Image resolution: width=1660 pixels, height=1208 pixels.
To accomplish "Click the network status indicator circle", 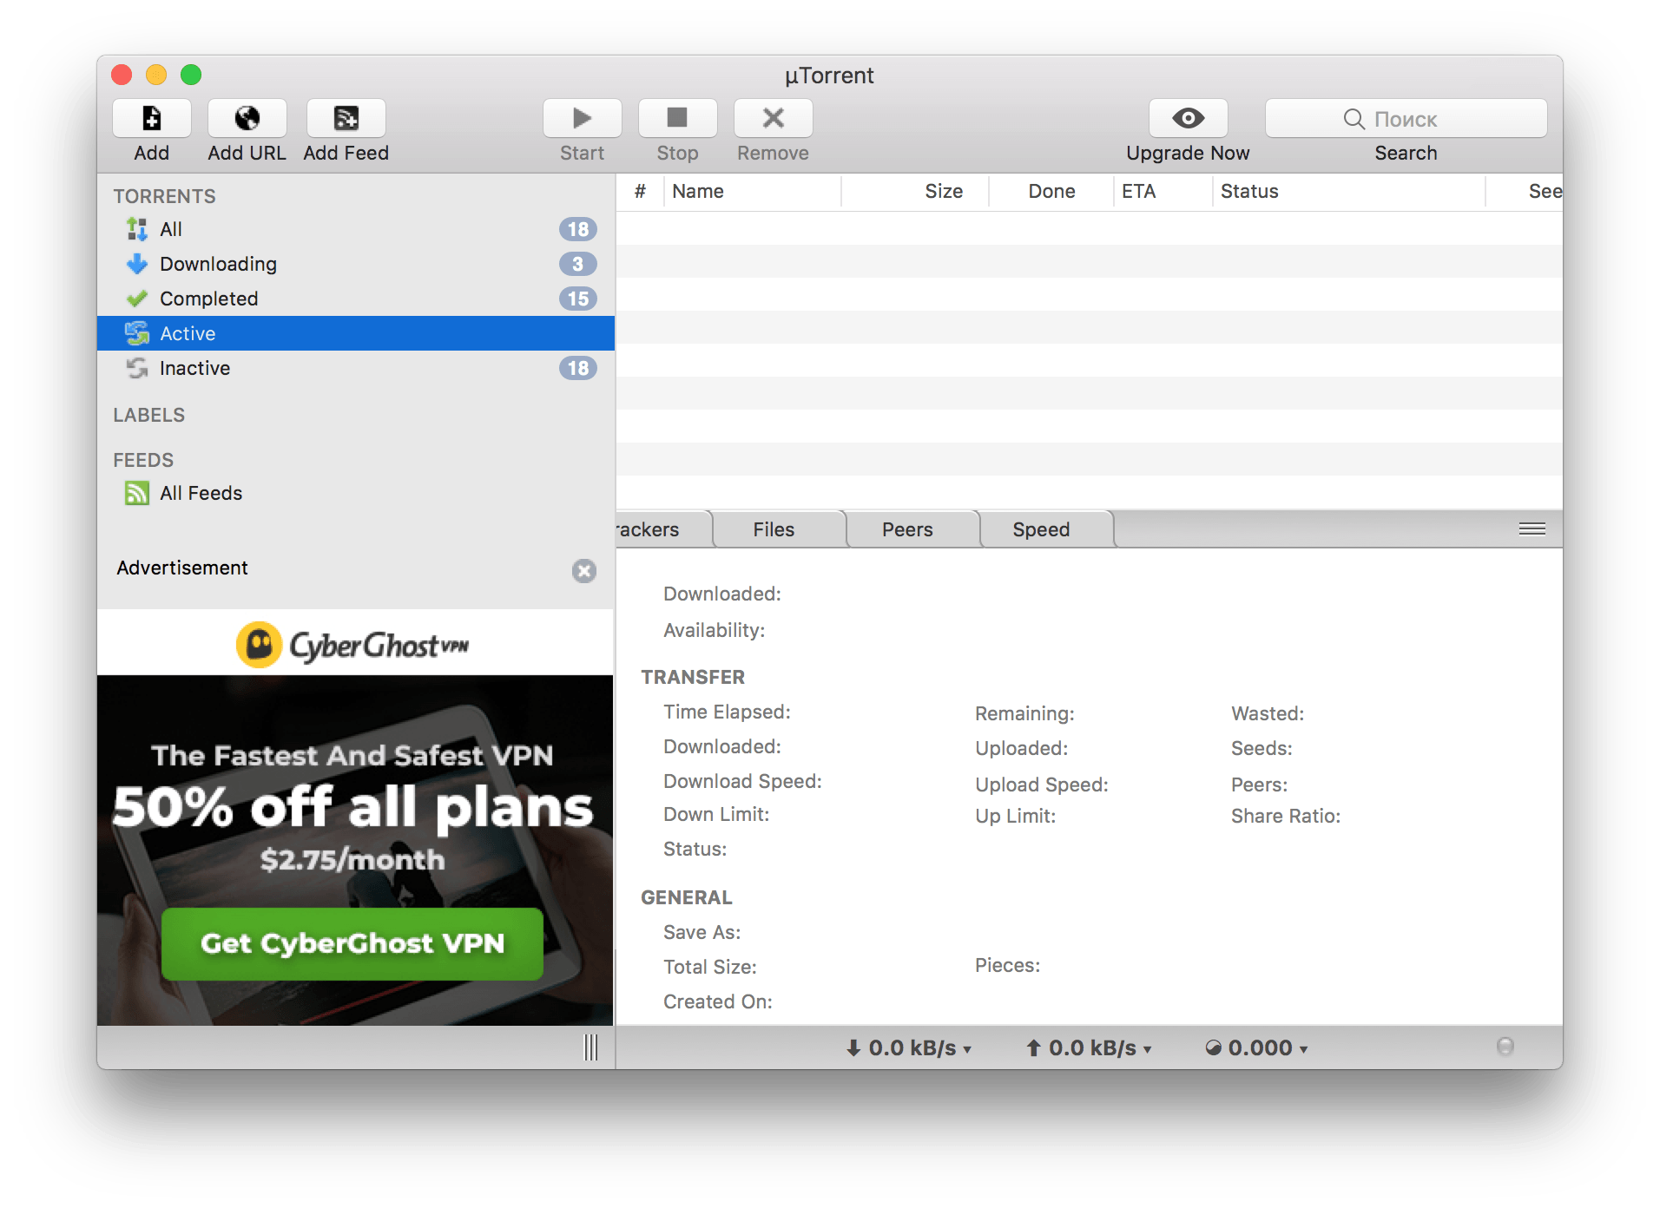I will point(1505,1047).
